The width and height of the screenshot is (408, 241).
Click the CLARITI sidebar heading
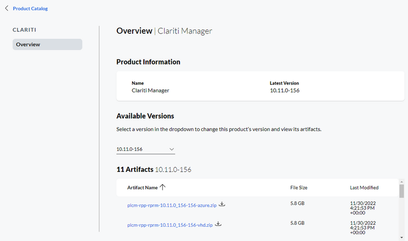pos(24,30)
